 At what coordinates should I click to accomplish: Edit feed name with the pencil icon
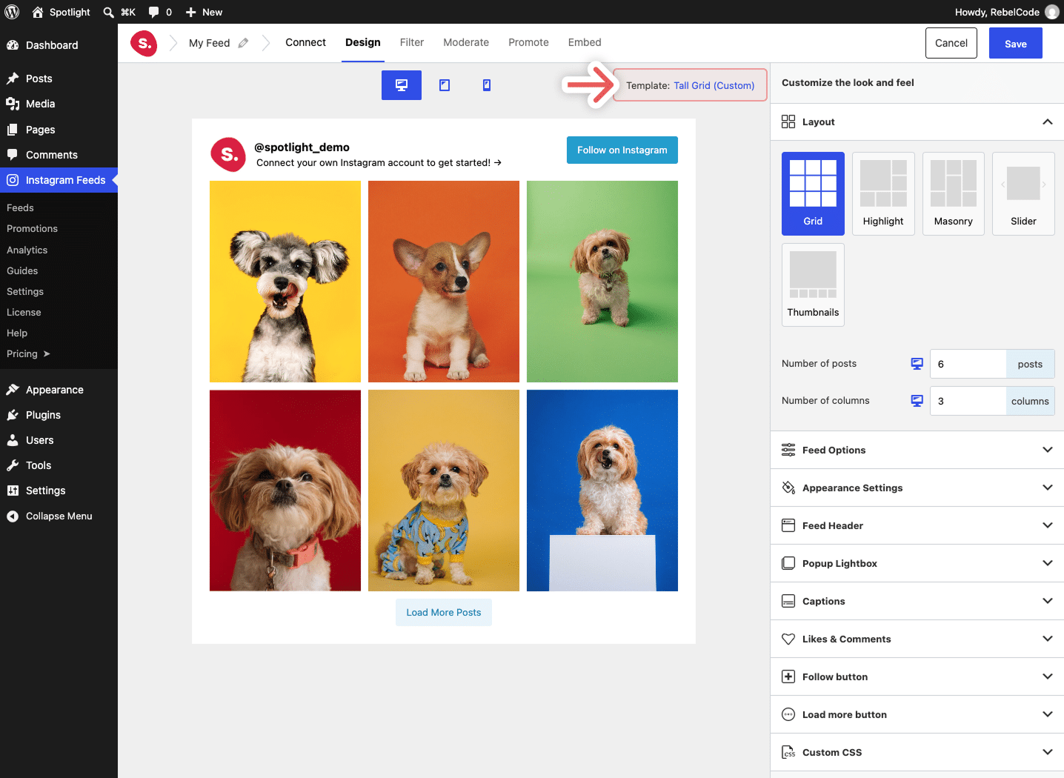(243, 43)
